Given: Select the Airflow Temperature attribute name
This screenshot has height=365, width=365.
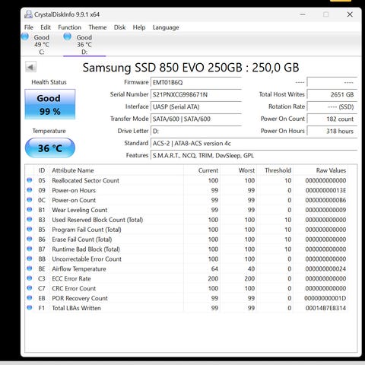Looking at the screenshot, I should 79,268.
